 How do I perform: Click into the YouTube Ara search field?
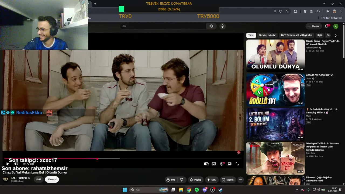point(163,26)
